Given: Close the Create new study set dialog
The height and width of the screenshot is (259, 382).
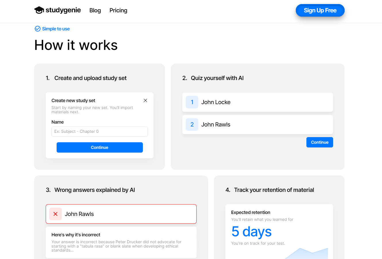Looking at the screenshot, I should point(145,100).
